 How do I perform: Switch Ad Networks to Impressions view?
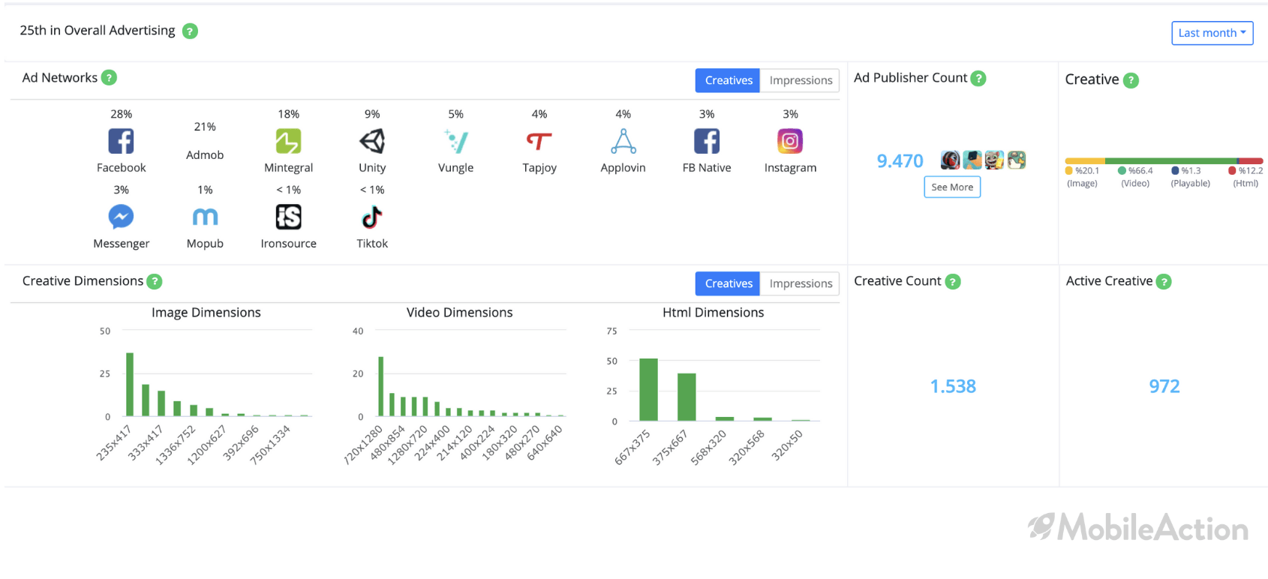tap(801, 80)
